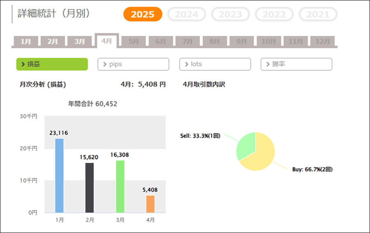The height and width of the screenshot is (233, 370).
Task: Click the 15,620 value label
Action: 89,157
